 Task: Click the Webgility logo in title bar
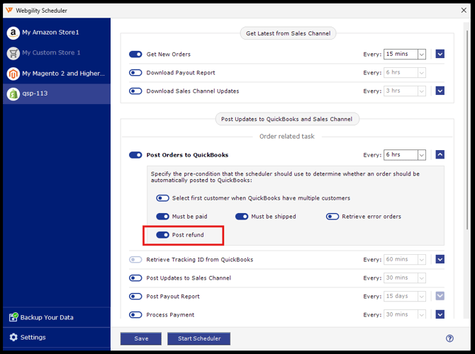coord(9,9)
